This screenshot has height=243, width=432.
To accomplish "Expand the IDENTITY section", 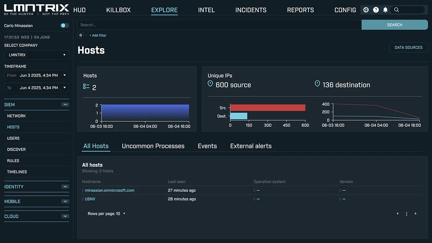I will 65,187.
